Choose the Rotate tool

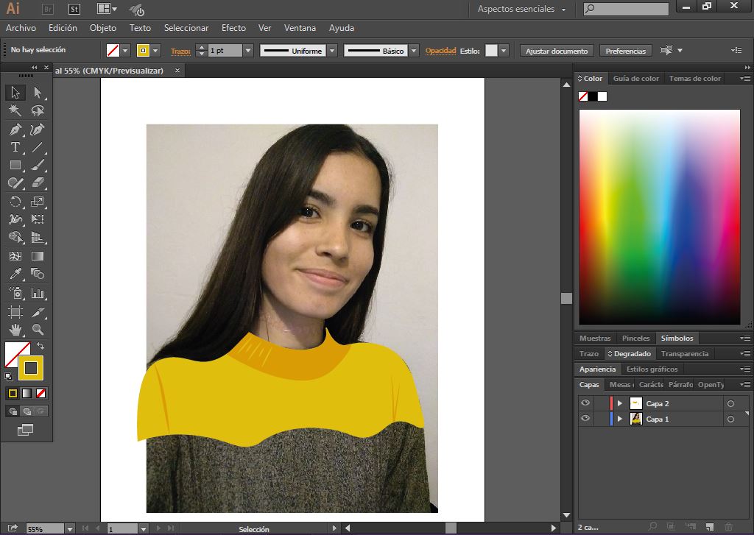tap(15, 202)
